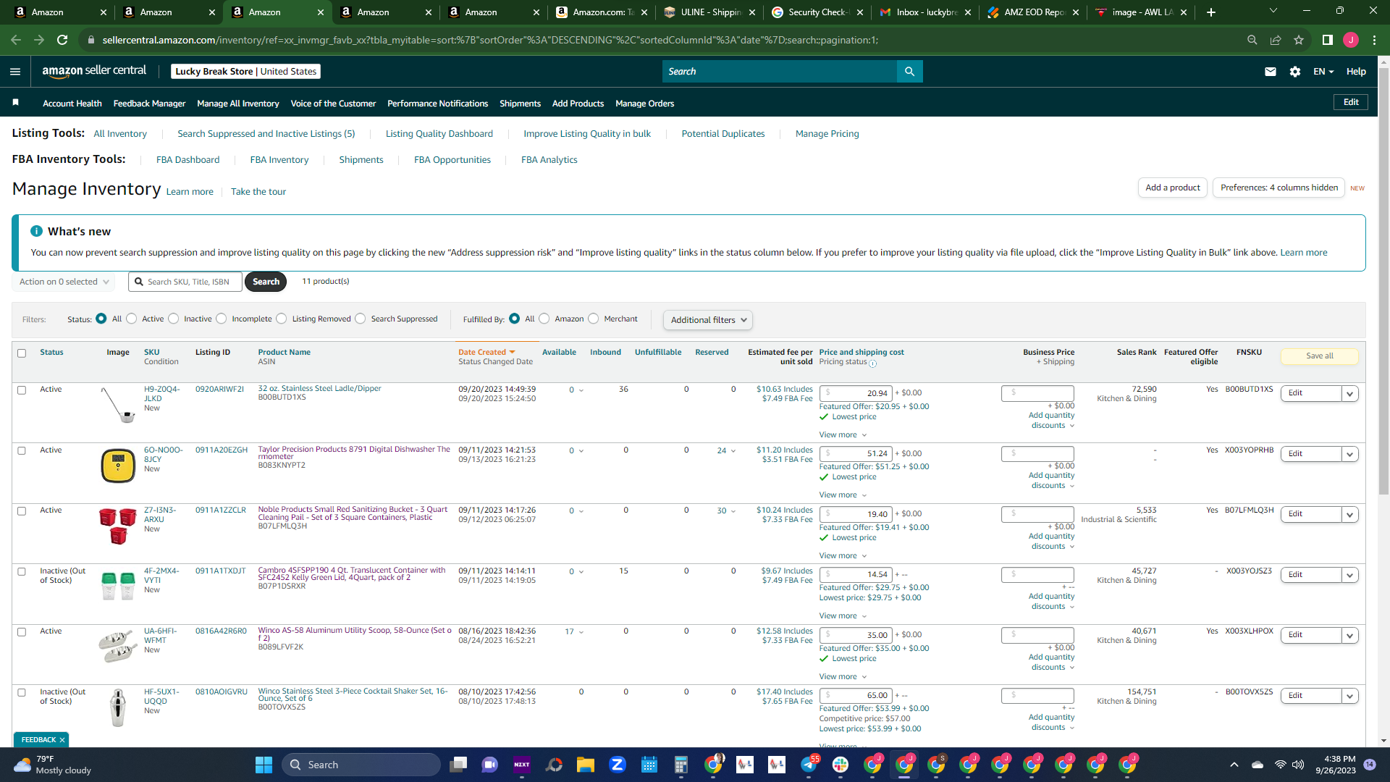Click the yellow Taylor thermometer product thumbnail
This screenshot has height=782, width=1390.
(118, 466)
